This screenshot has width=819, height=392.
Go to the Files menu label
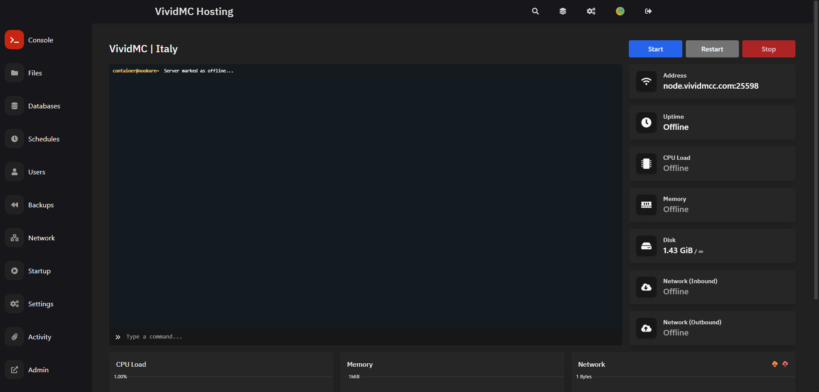tap(35, 73)
